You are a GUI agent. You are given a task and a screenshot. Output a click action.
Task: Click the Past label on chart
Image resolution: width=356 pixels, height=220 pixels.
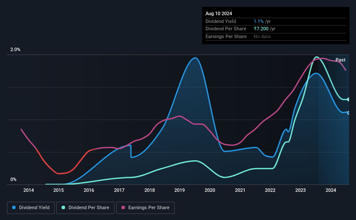[340, 60]
